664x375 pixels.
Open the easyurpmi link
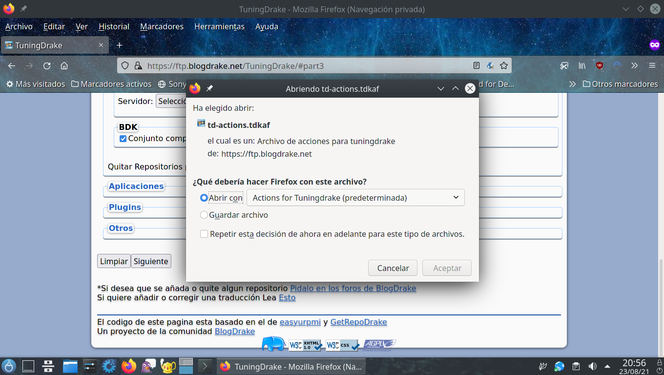coord(300,322)
